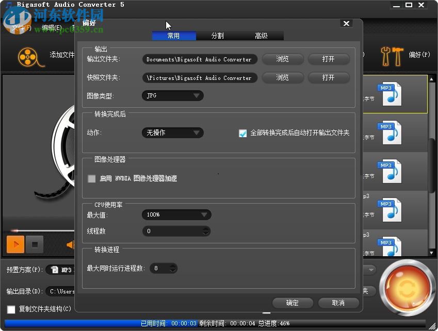Open the 文件(F) menu
The height and width of the screenshot is (331, 438).
coord(23,28)
